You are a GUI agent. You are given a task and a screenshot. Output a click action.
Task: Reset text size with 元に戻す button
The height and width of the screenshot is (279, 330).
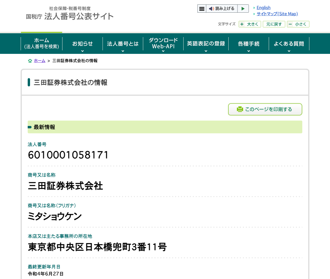[x=274, y=24]
